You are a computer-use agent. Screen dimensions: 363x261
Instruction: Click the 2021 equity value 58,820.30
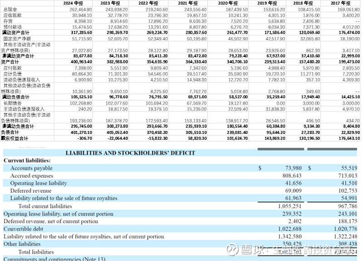tap(197, 138)
